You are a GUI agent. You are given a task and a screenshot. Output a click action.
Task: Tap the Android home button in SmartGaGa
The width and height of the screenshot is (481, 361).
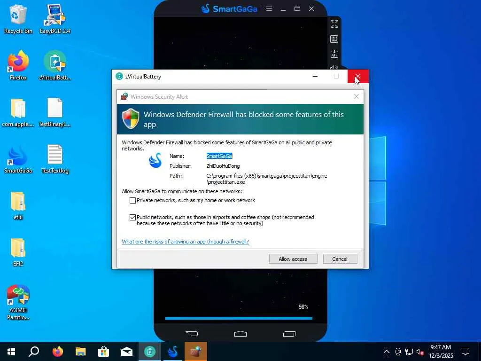(240, 334)
